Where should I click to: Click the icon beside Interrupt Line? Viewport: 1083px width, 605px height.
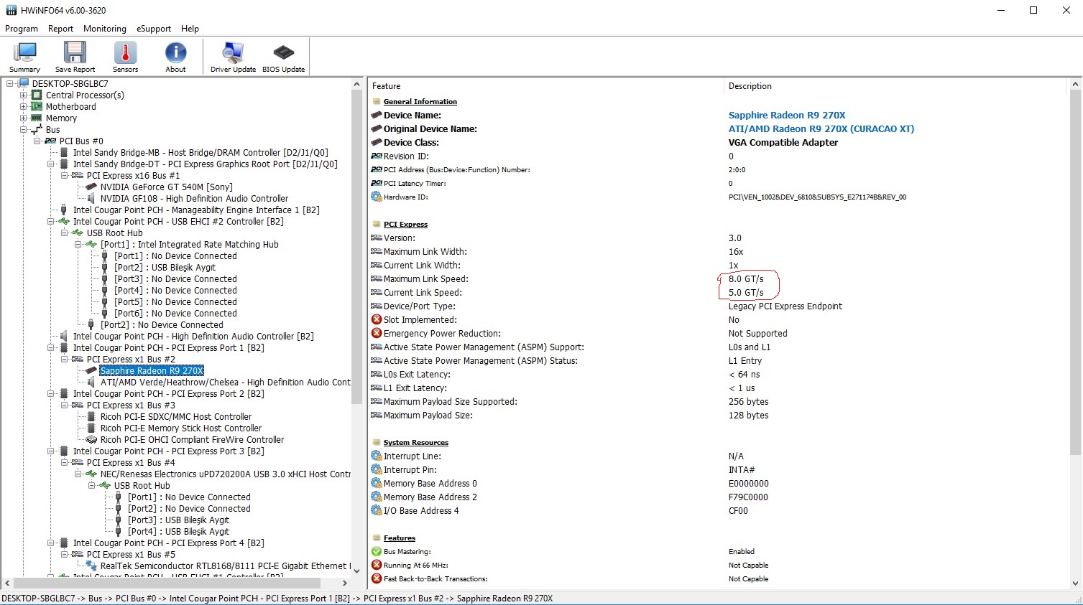(x=377, y=456)
